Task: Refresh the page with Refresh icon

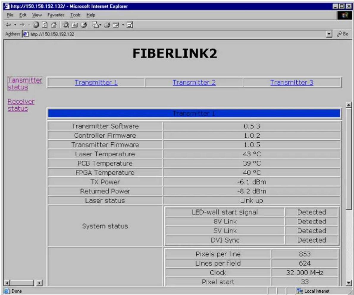Action: coord(45,25)
